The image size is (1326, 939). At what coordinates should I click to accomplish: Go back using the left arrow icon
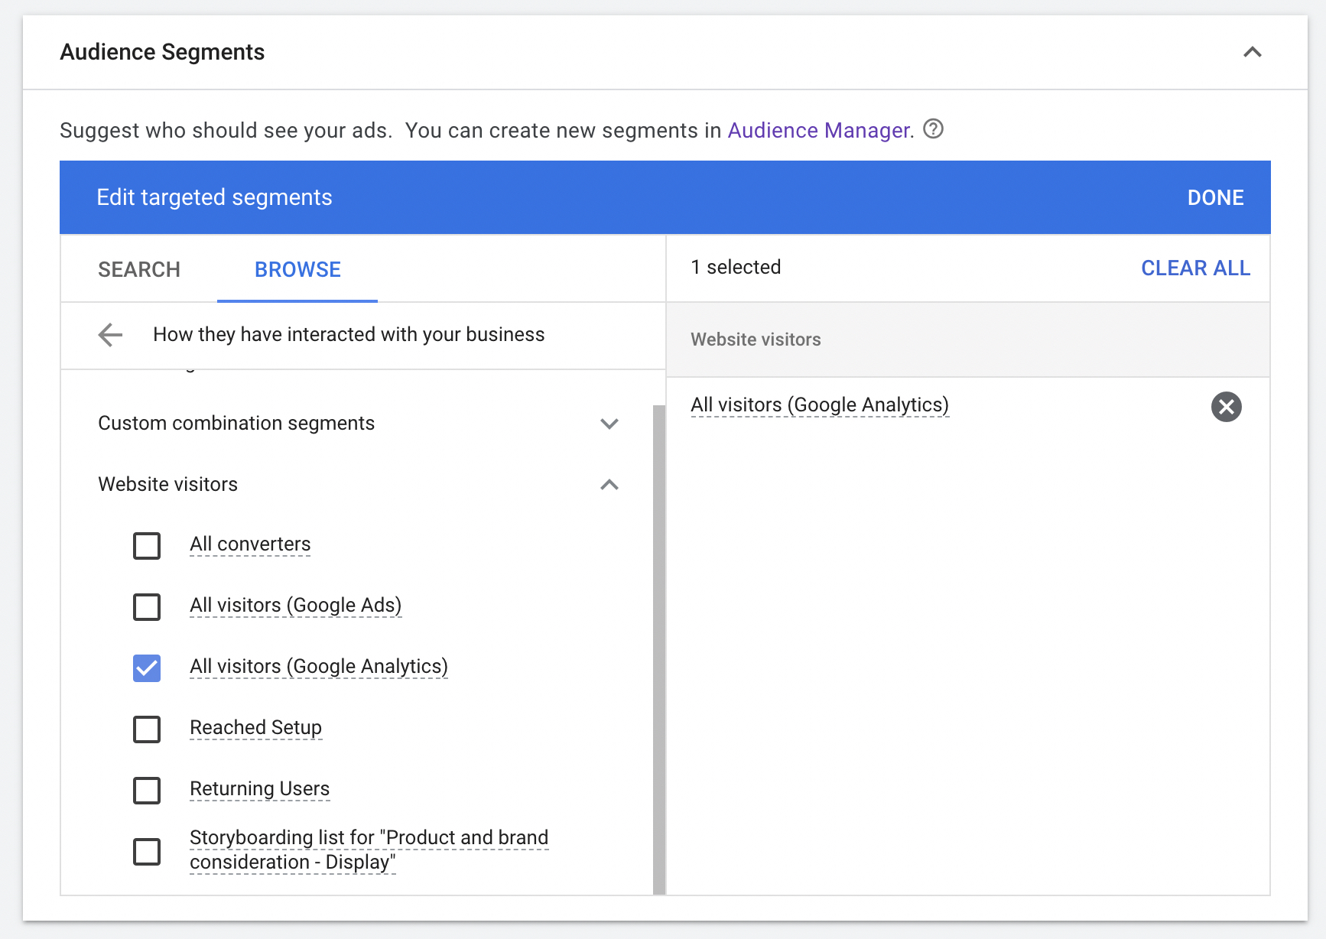(x=110, y=334)
